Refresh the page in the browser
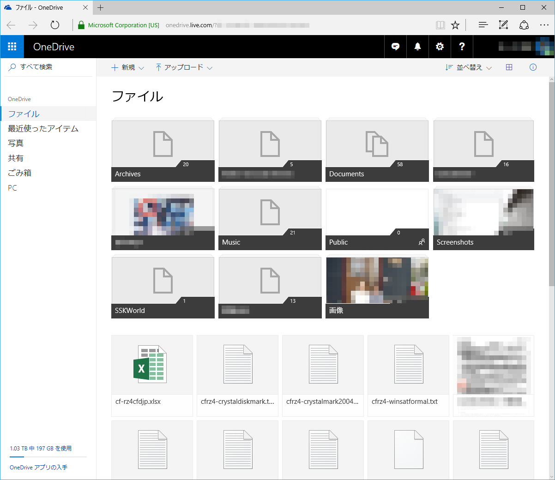This screenshot has height=480, width=555. tap(55, 25)
